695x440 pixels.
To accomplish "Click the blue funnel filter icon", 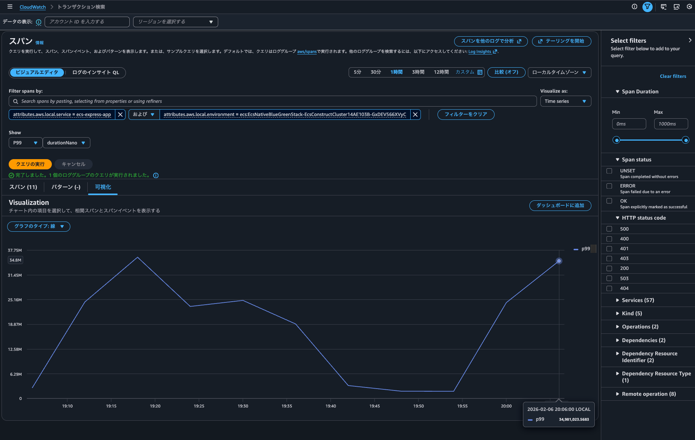I will click(647, 7).
